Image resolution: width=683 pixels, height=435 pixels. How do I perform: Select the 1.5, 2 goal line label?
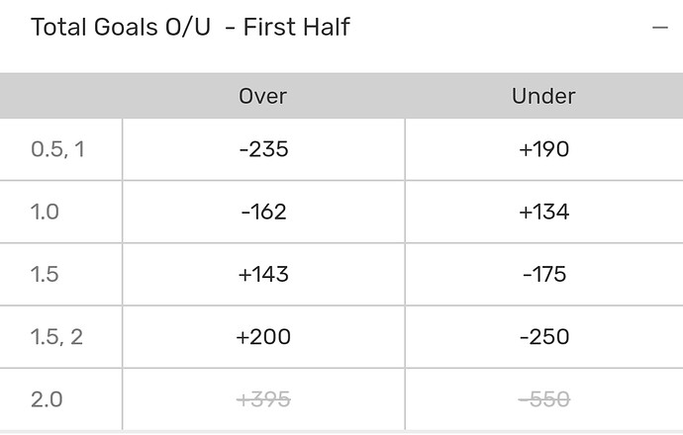point(57,336)
